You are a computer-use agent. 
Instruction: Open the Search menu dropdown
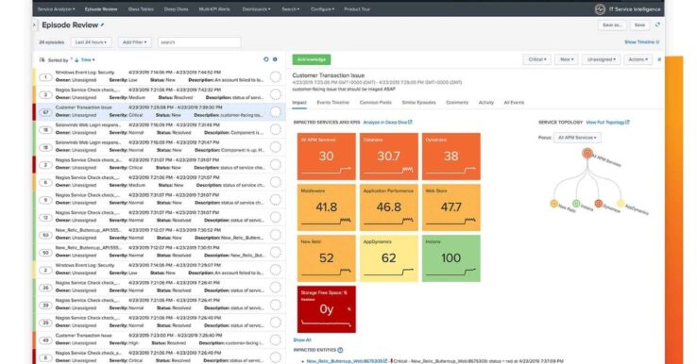(x=291, y=8)
